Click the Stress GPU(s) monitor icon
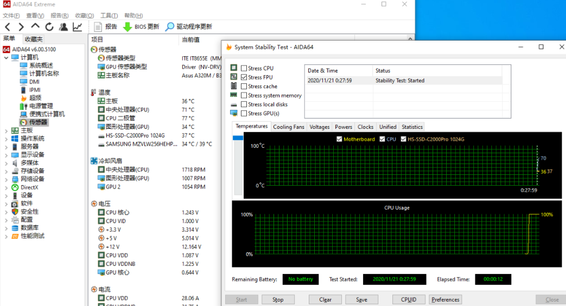 [x=234, y=113]
